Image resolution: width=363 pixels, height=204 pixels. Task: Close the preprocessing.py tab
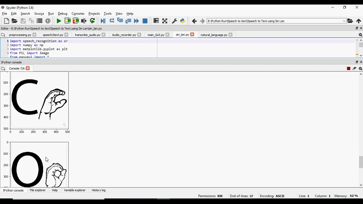(34, 35)
